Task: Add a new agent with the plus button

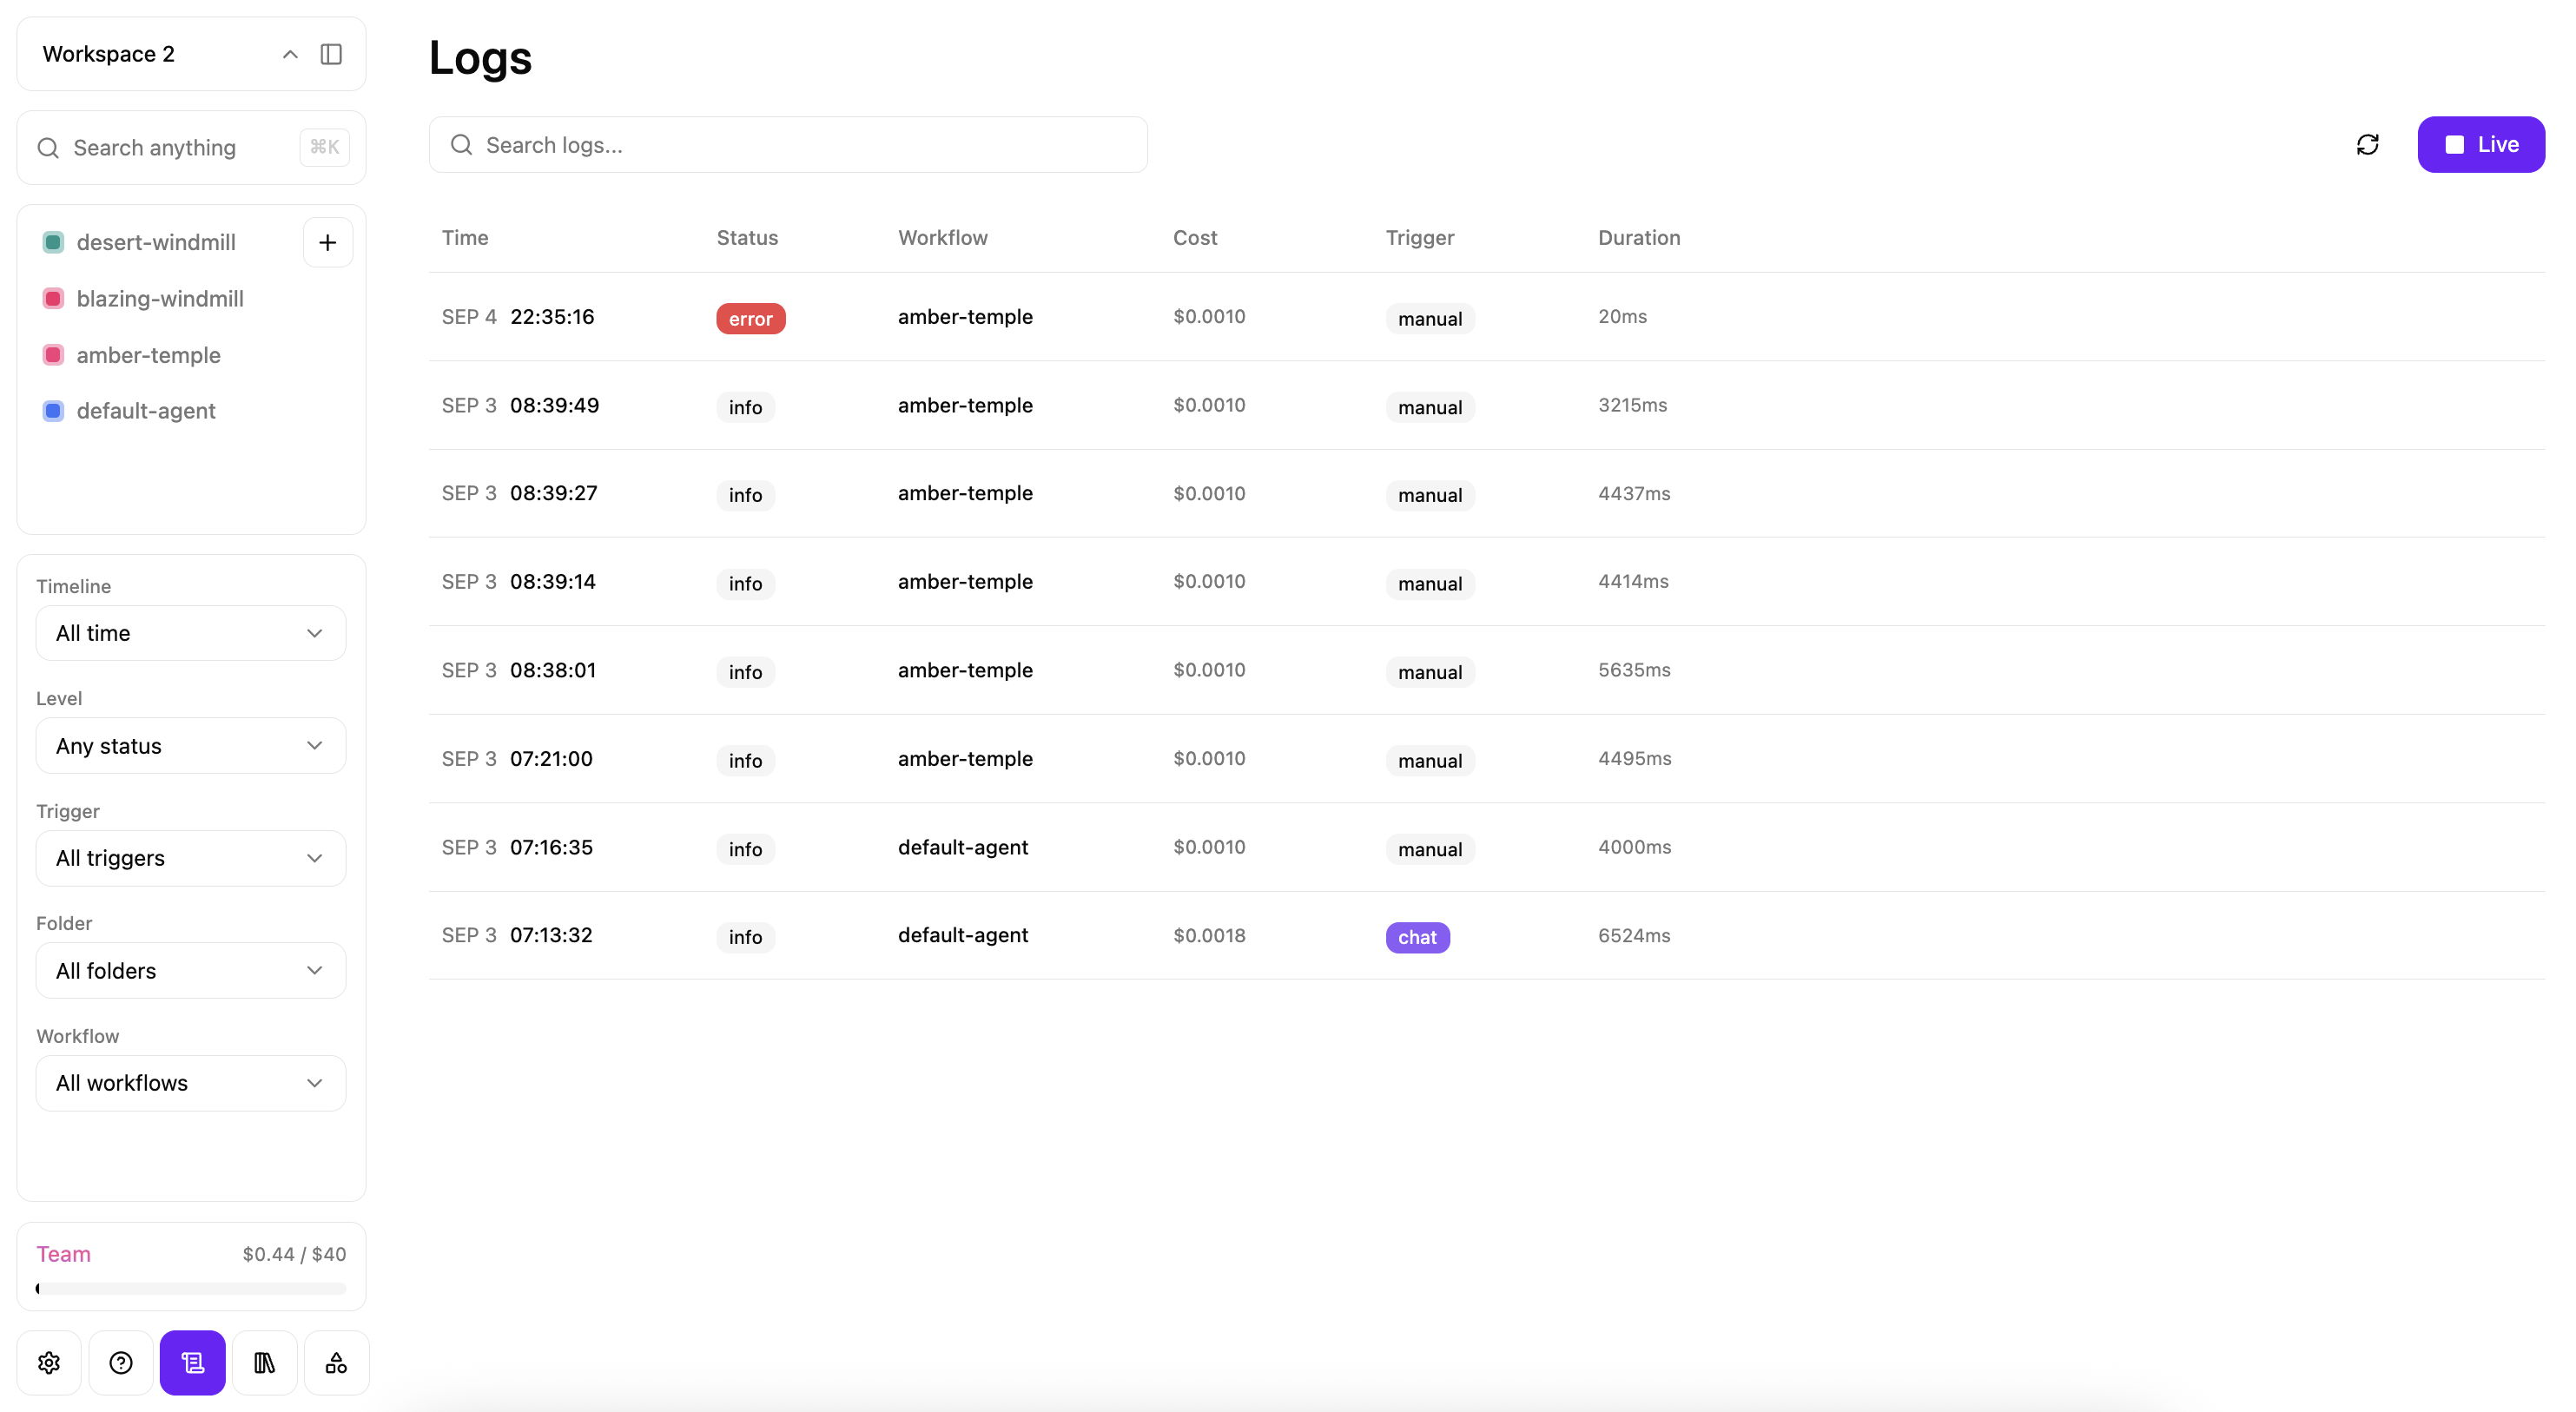Action: click(x=327, y=241)
